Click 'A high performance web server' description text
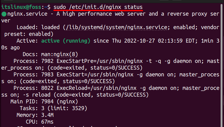224x127 pixels. tap(101, 14)
